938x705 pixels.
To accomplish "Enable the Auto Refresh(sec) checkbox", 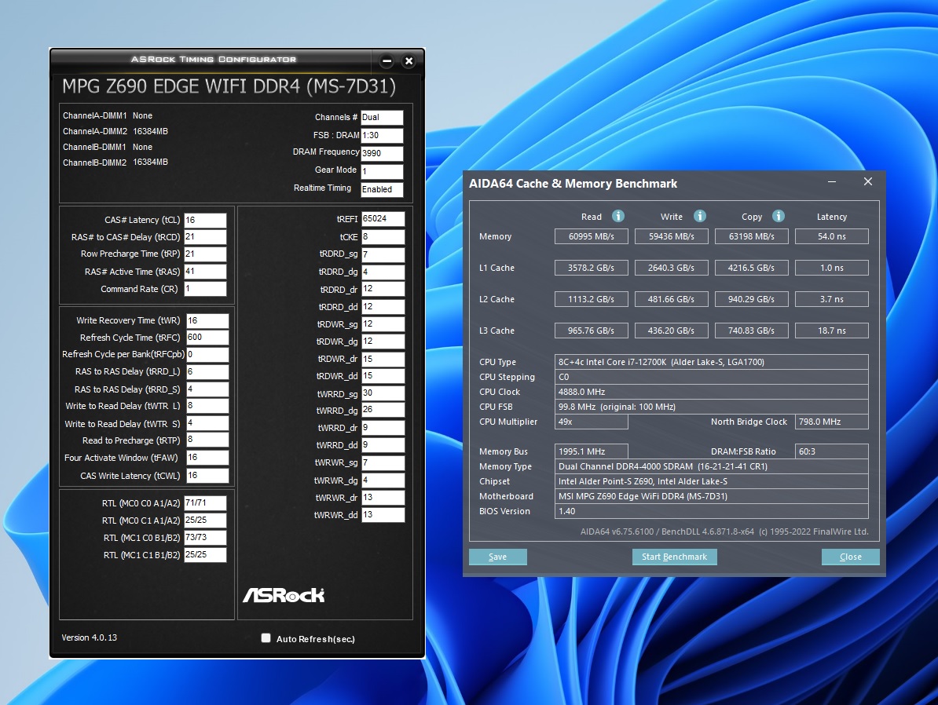I will pos(266,638).
